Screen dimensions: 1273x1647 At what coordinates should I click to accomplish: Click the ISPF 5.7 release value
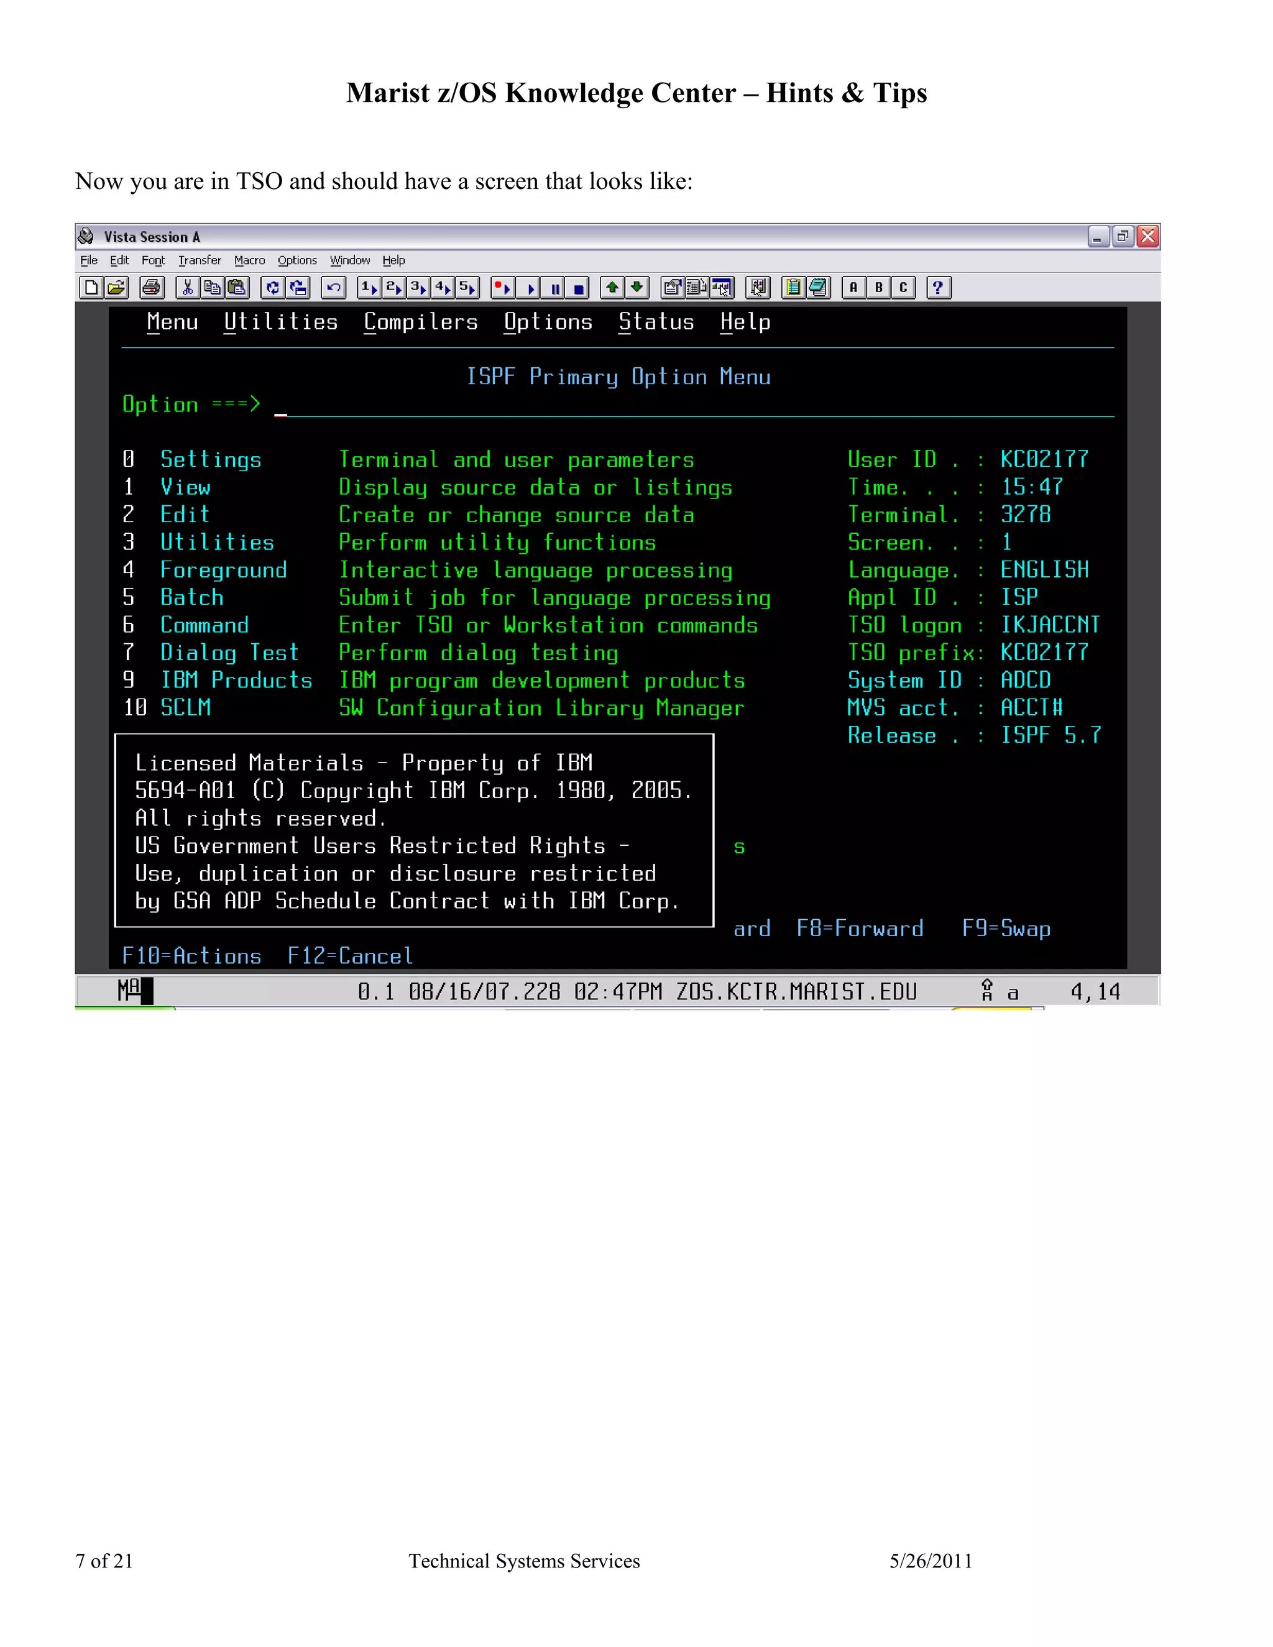pos(1050,735)
